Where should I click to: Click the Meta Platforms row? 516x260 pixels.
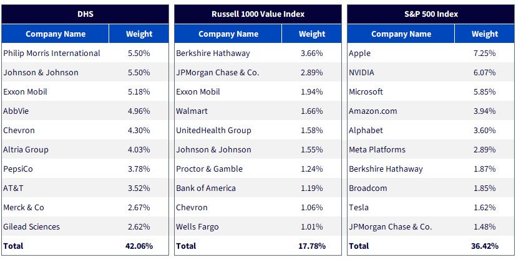[x=431, y=149]
